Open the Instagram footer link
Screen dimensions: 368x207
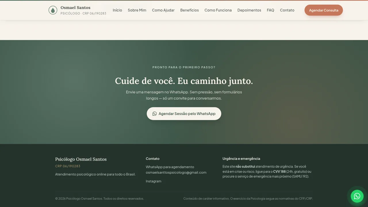click(x=154, y=181)
